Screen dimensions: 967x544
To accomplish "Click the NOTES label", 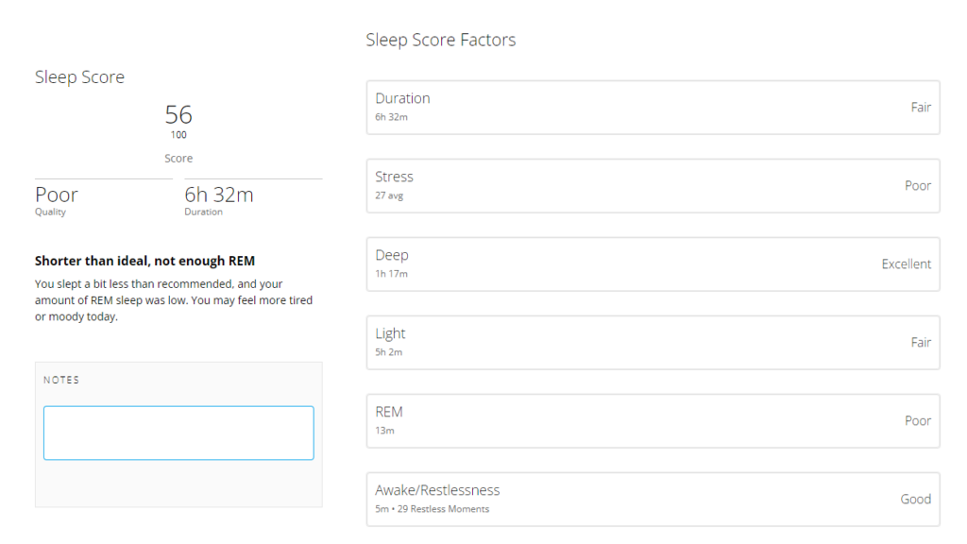I will coord(61,380).
